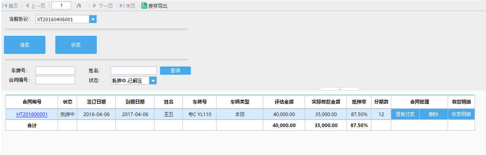Delete contract with 删除 button
The image size is (486, 155).
pos(433,114)
